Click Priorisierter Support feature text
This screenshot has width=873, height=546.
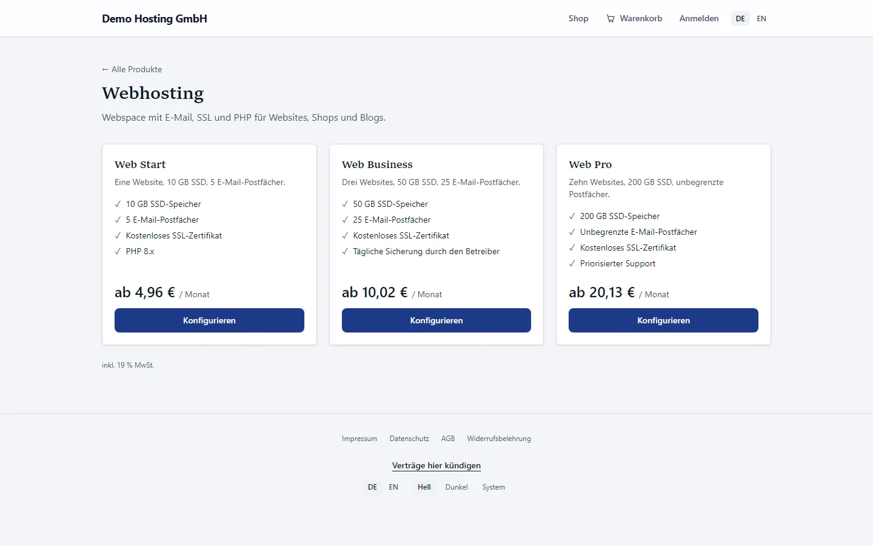tap(618, 263)
